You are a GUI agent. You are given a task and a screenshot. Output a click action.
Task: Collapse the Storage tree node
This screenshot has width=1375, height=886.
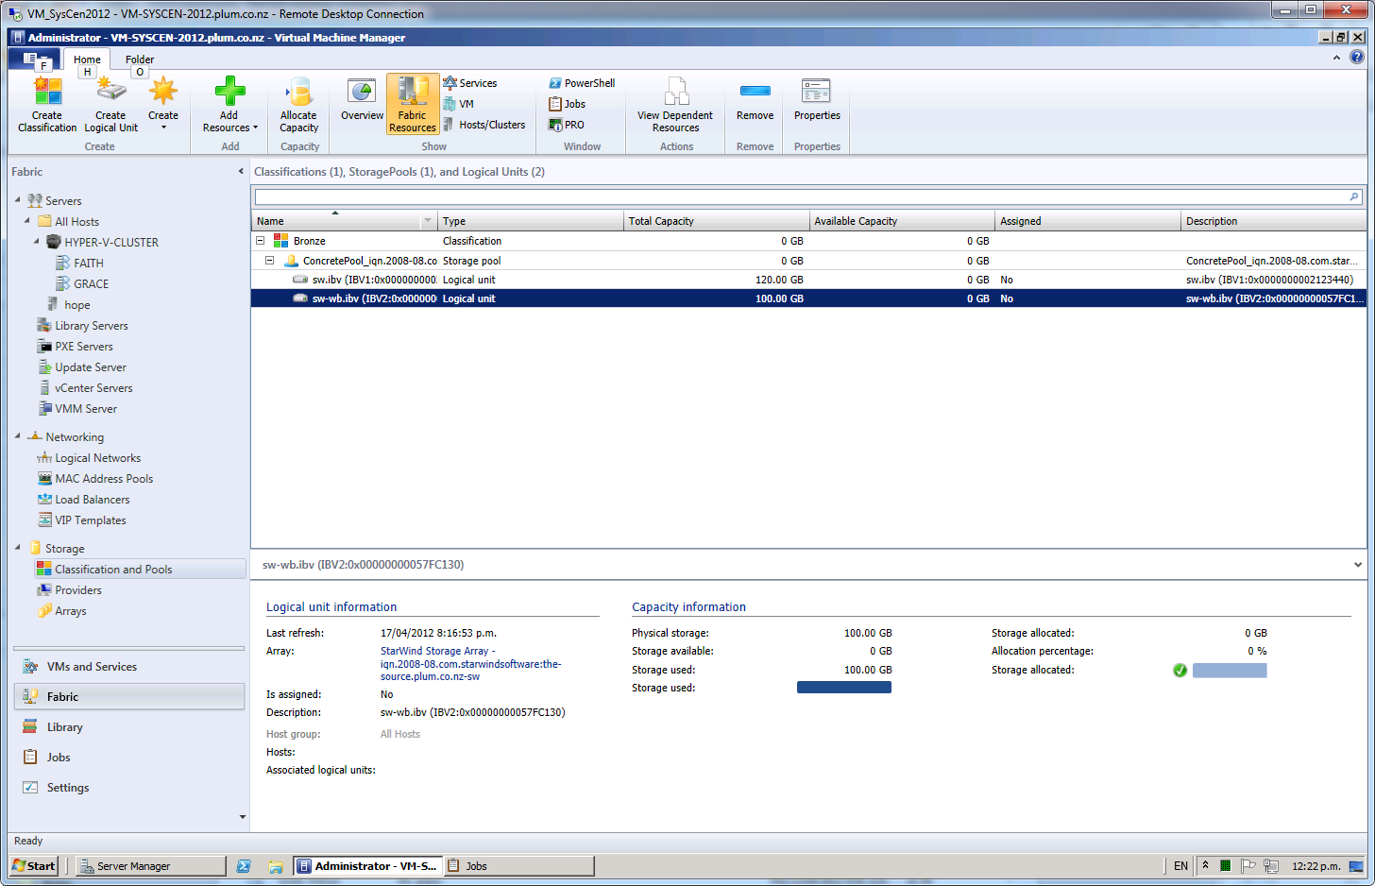pos(17,548)
